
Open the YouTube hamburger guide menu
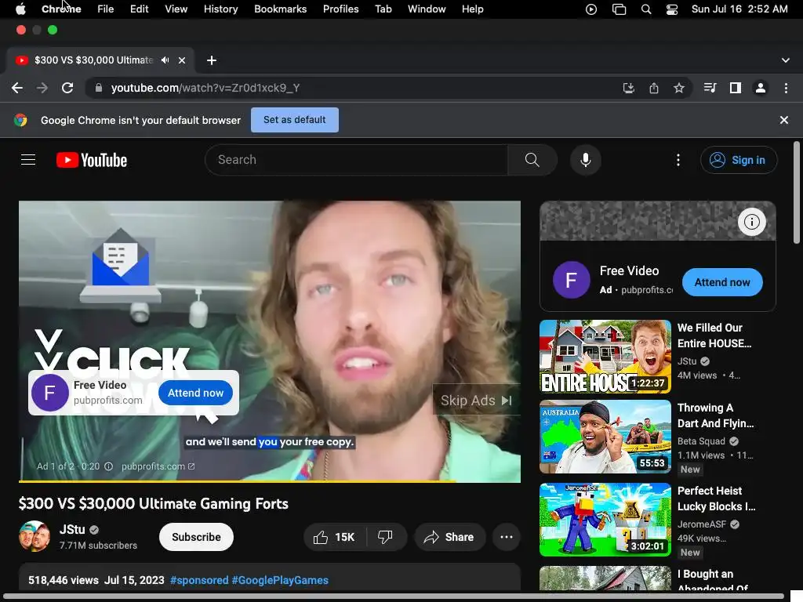click(x=28, y=160)
